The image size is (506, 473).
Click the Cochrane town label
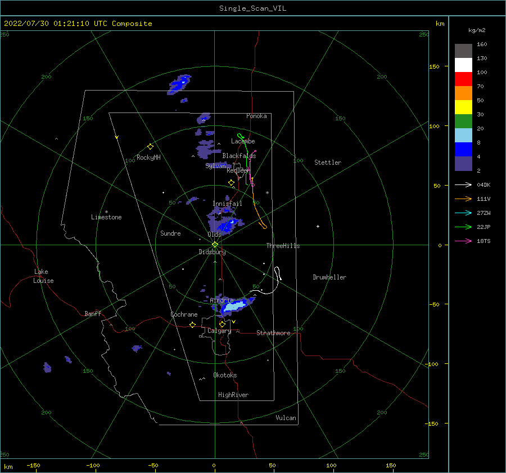tap(184, 314)
